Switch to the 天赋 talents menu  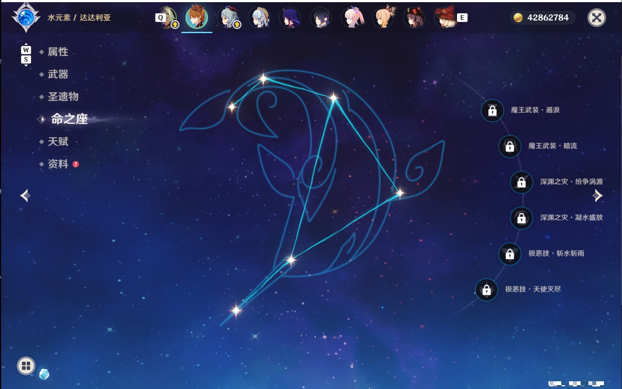[58, 141]
